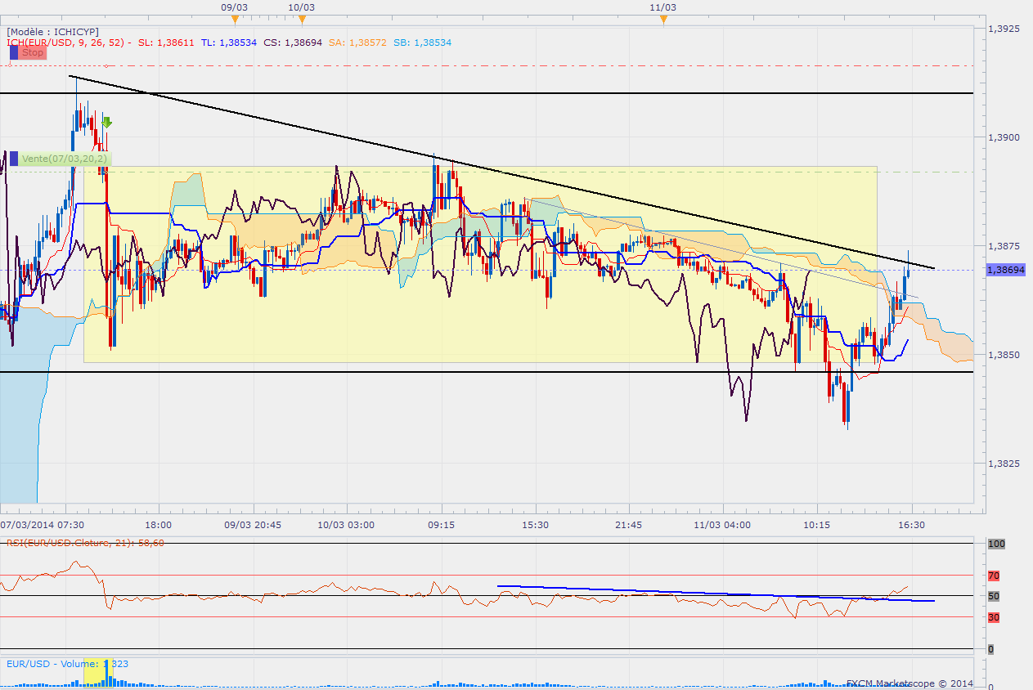This screenshot has width=1033, height=690.
Task: Select the 10/03 orange day marker triangle
Action: tap(302, 19)
